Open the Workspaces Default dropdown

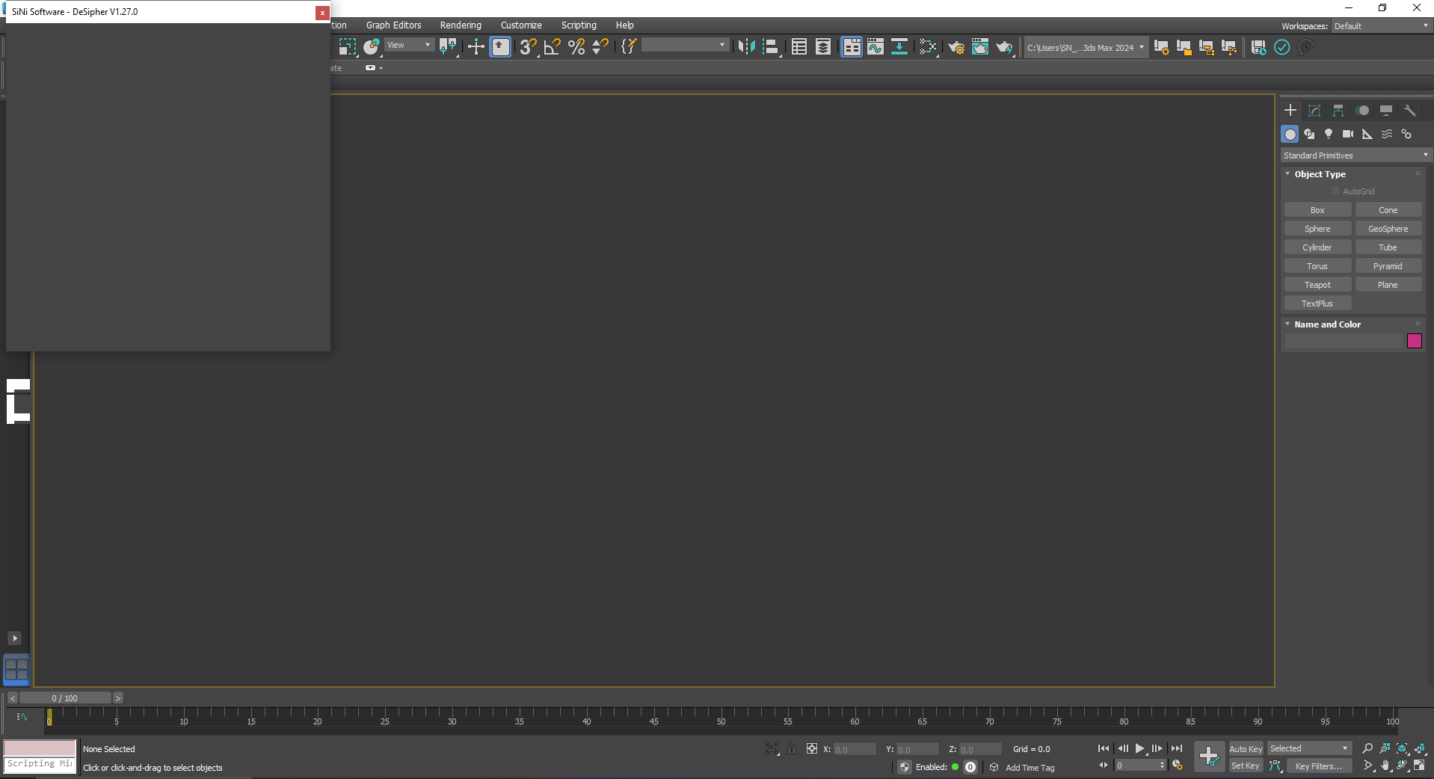pos(1382,26)
